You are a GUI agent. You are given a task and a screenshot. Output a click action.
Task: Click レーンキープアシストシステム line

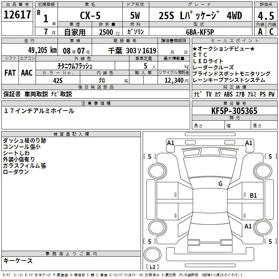(229, 80)
